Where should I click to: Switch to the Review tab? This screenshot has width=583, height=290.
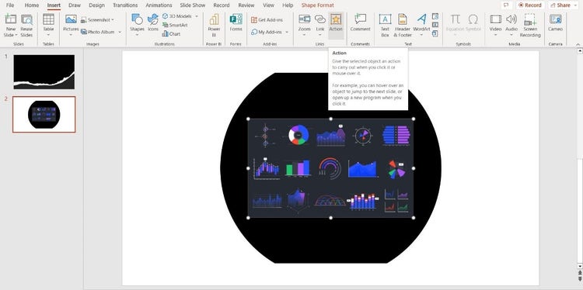coord(246,5)
